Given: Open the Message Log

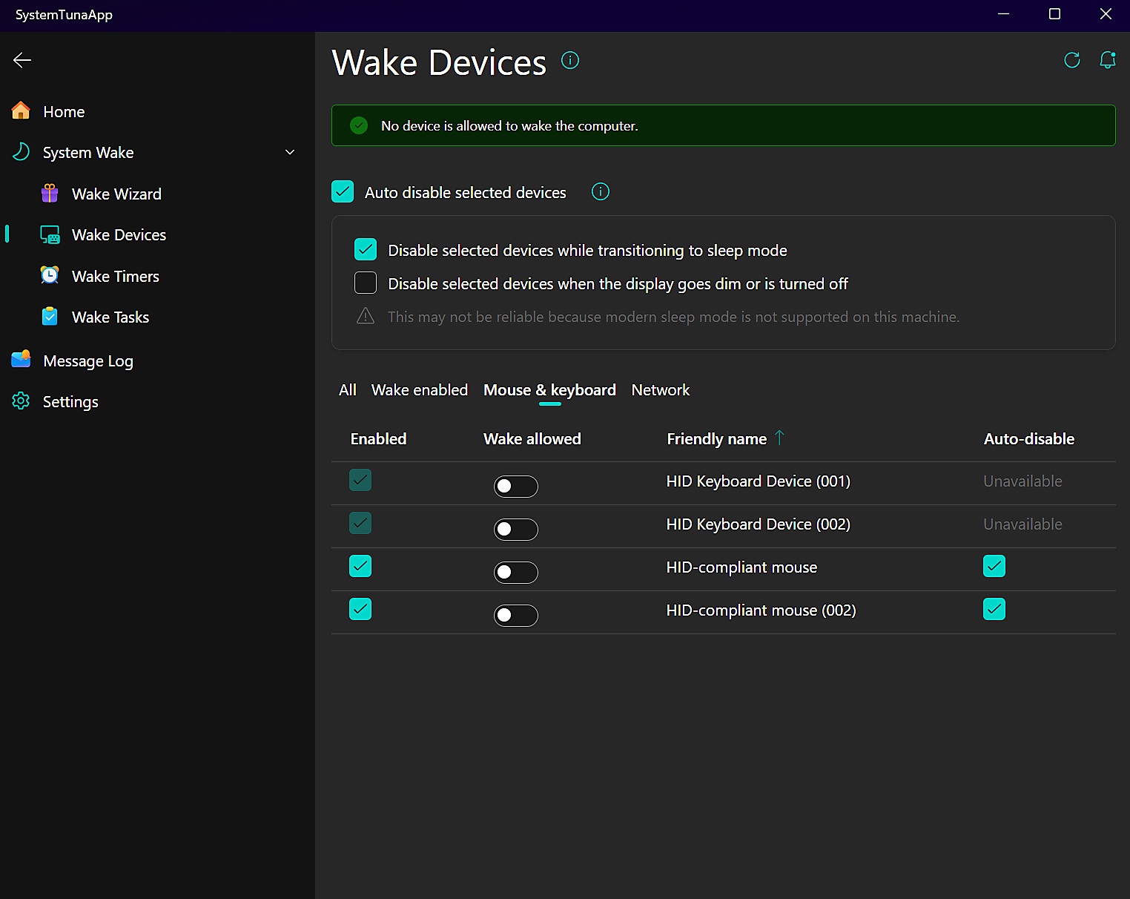Looking at the screenshot, I should pyautogui.click(x=87, y=361).
